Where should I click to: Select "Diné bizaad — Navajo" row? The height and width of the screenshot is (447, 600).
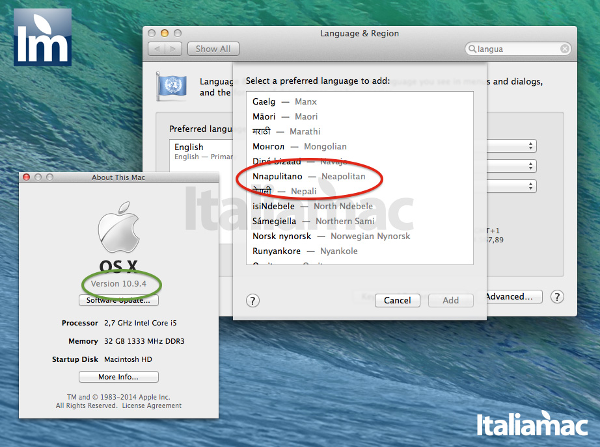click(360, 161)
